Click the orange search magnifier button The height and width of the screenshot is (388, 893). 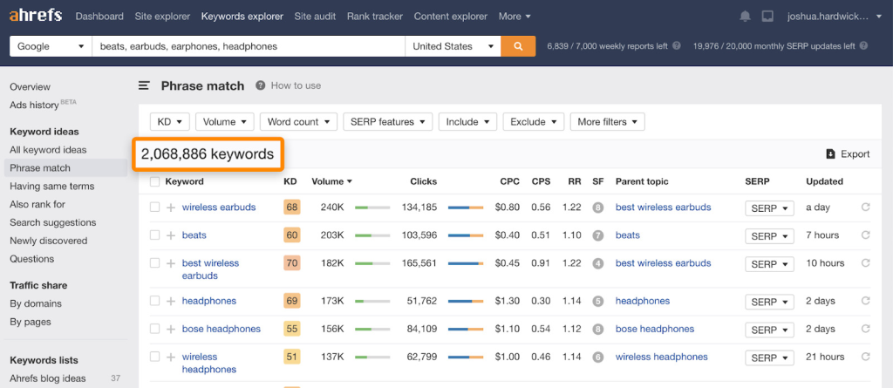518,46
